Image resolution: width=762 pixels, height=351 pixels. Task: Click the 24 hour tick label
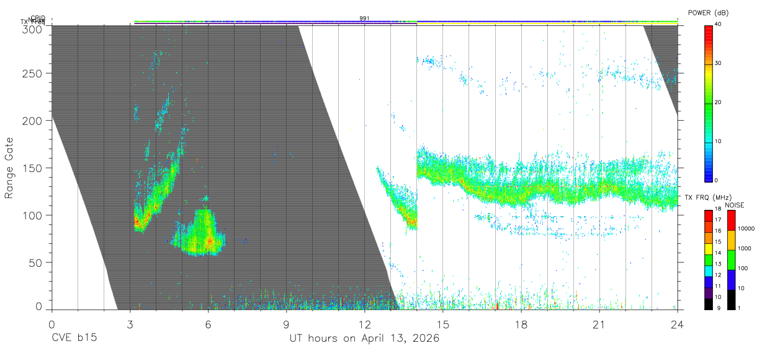[x=678, y=324]
